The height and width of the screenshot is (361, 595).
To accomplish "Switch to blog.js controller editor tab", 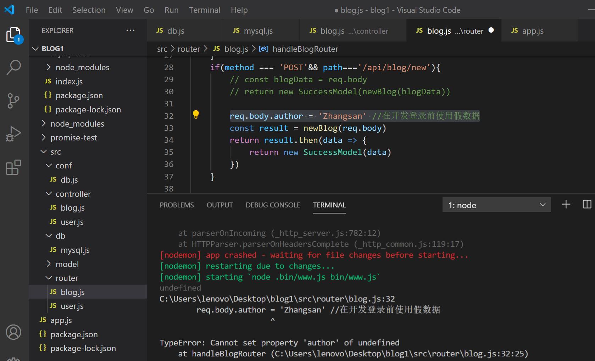I will [x=353, y=31].
